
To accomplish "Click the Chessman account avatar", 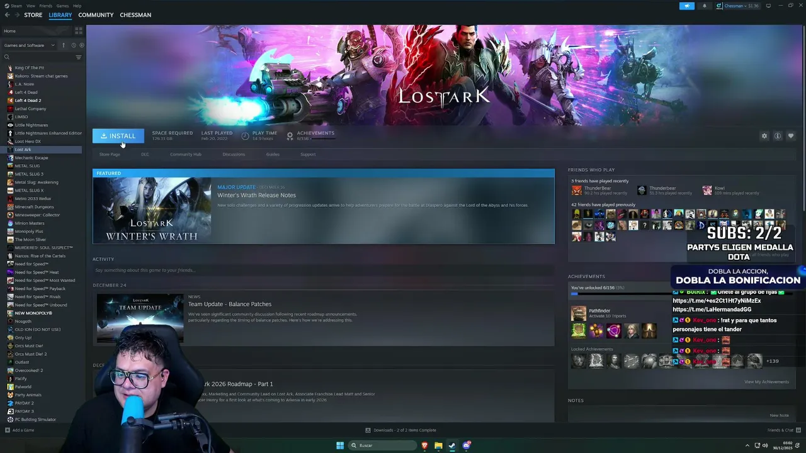I will point(719,6).
